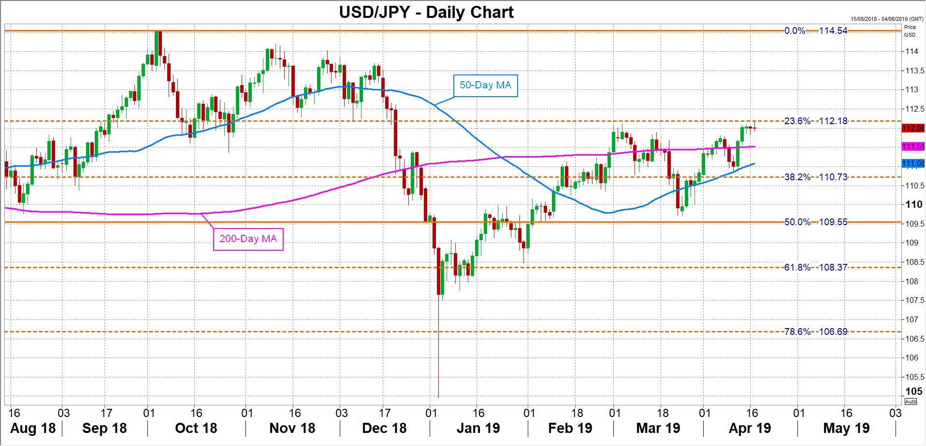
Task: Click the magenta 111.51 price tag
Action: click(x=913, y=146)
